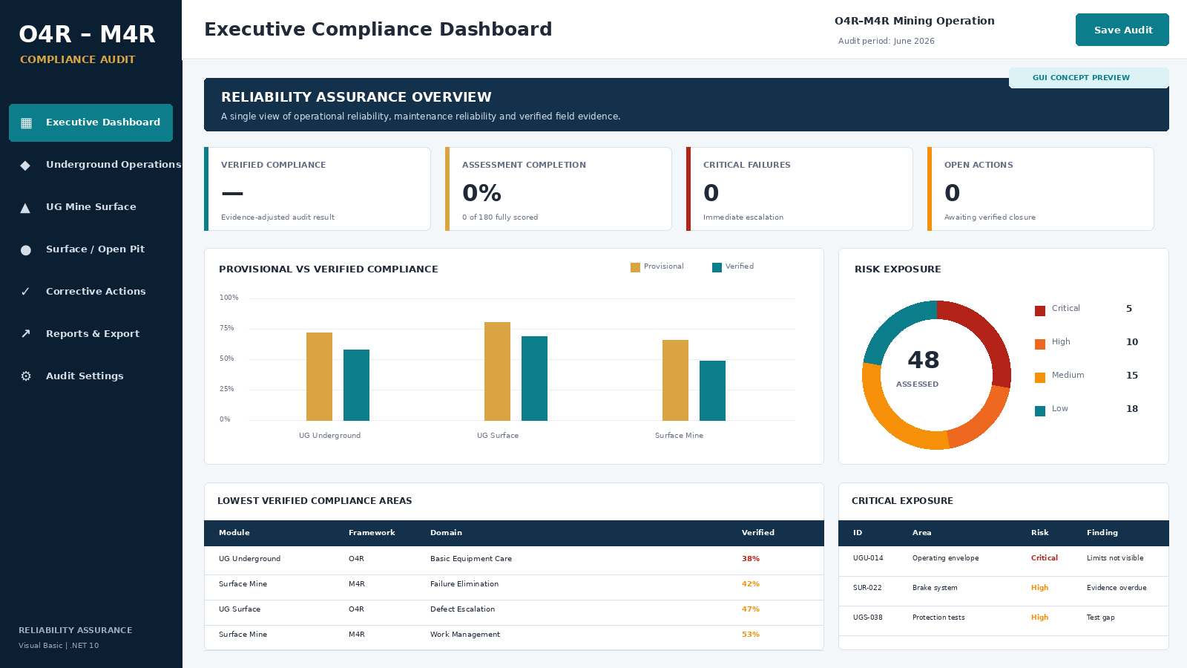Sort critical exposure by Risk header
This screenshot has height=668, width=1187.
click(x=1040, y=533)
